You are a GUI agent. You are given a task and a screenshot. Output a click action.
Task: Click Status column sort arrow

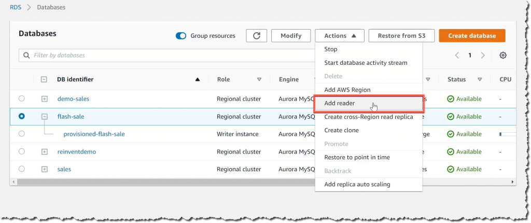(x=480, y=79)
